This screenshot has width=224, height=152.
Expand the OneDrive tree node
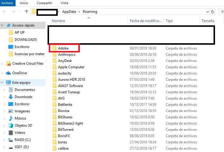coord(2,73)
